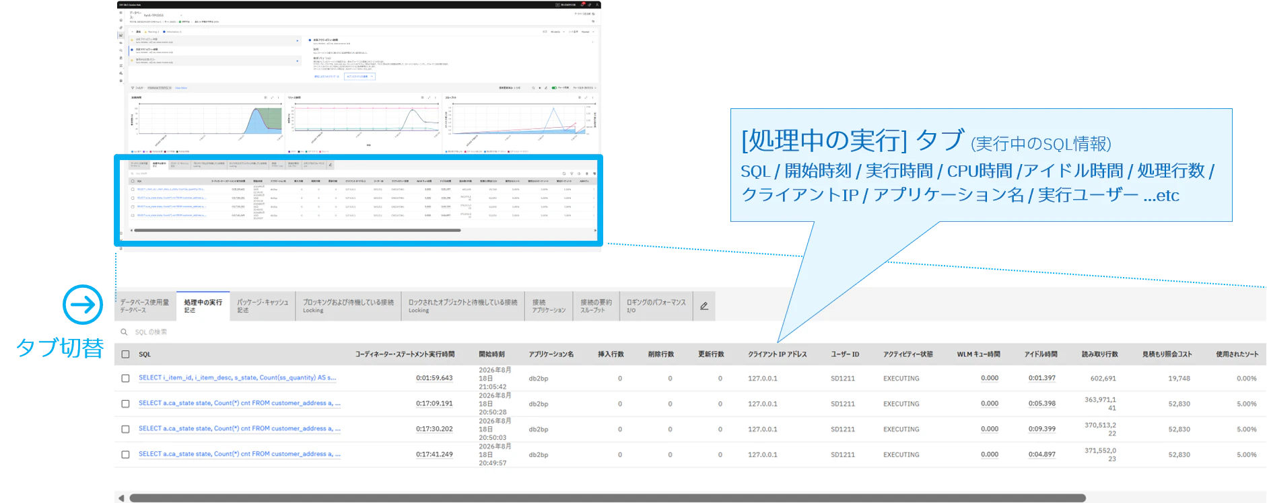Check the row with execution time 0:17:41.249
Screen dimensions: 1267x503
click(x=125, y=455)
